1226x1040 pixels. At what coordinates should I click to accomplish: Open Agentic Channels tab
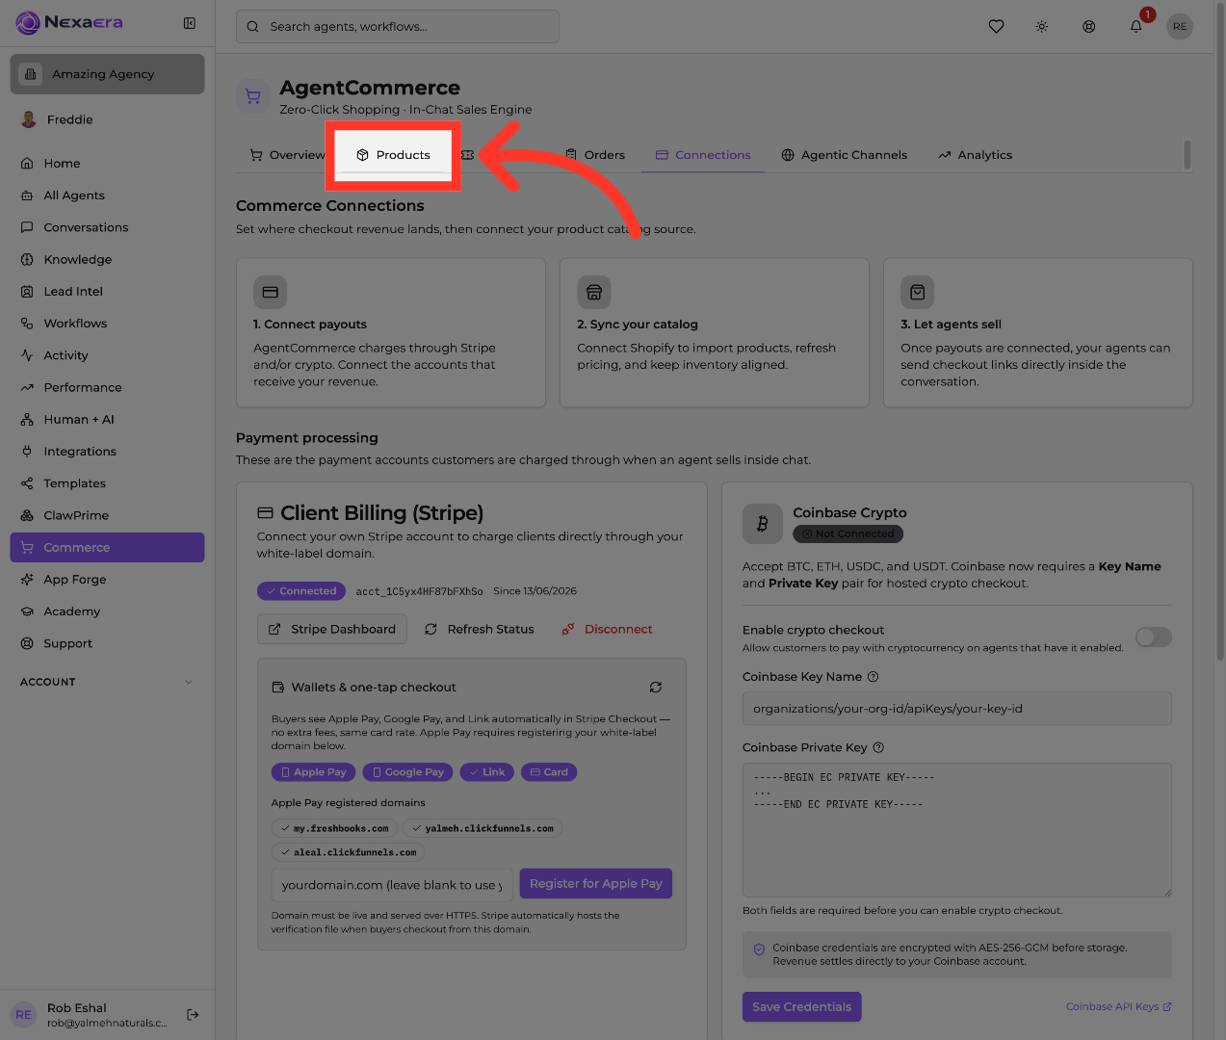point(845,155)
